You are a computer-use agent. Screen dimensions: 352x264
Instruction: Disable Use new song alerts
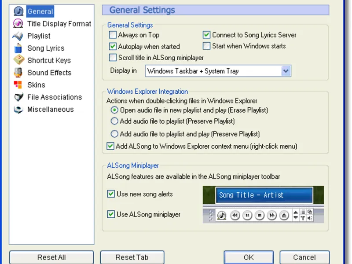[x=111, y=194]
